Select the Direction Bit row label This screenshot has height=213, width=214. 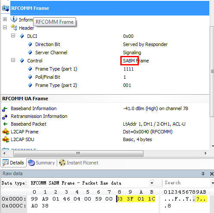click(x=48, y=44)
